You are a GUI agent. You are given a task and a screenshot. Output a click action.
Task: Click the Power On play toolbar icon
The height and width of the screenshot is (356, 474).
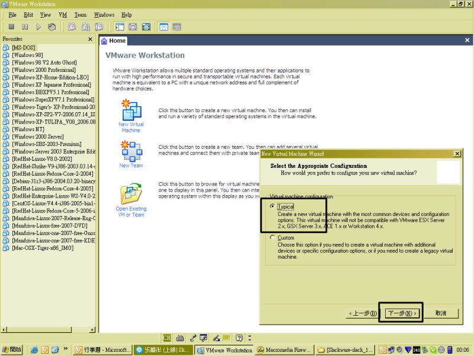click(39, 27)
